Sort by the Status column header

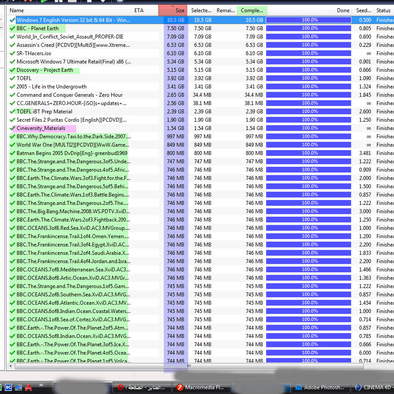[383, 11]
